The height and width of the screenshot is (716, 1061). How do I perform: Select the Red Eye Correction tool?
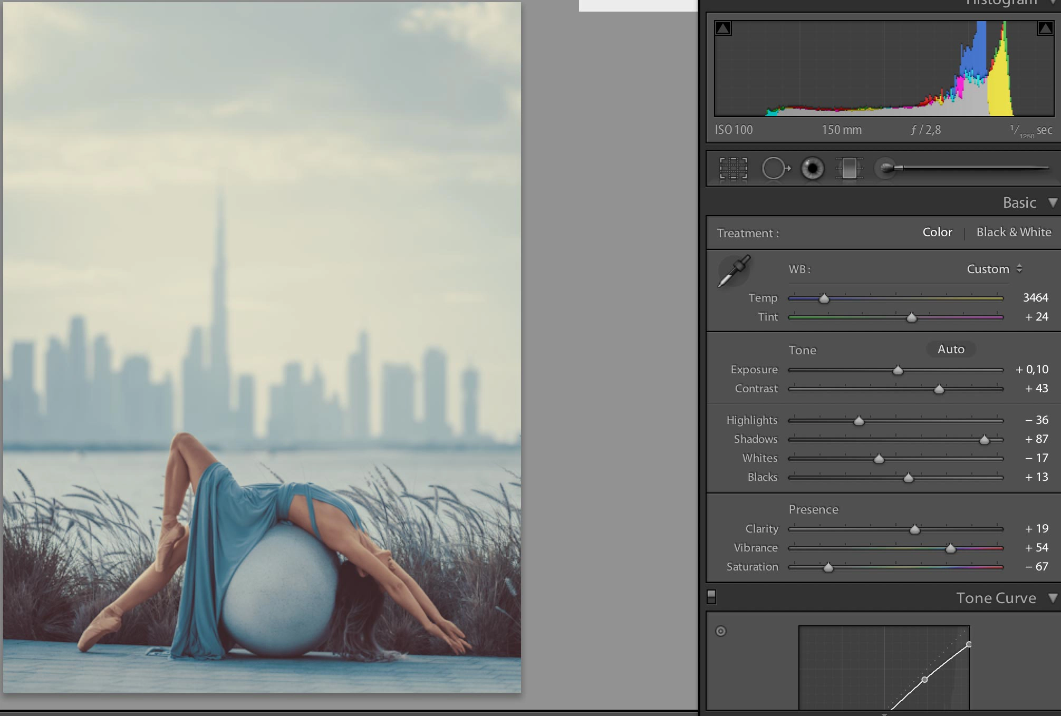click(x=813, y=169)
